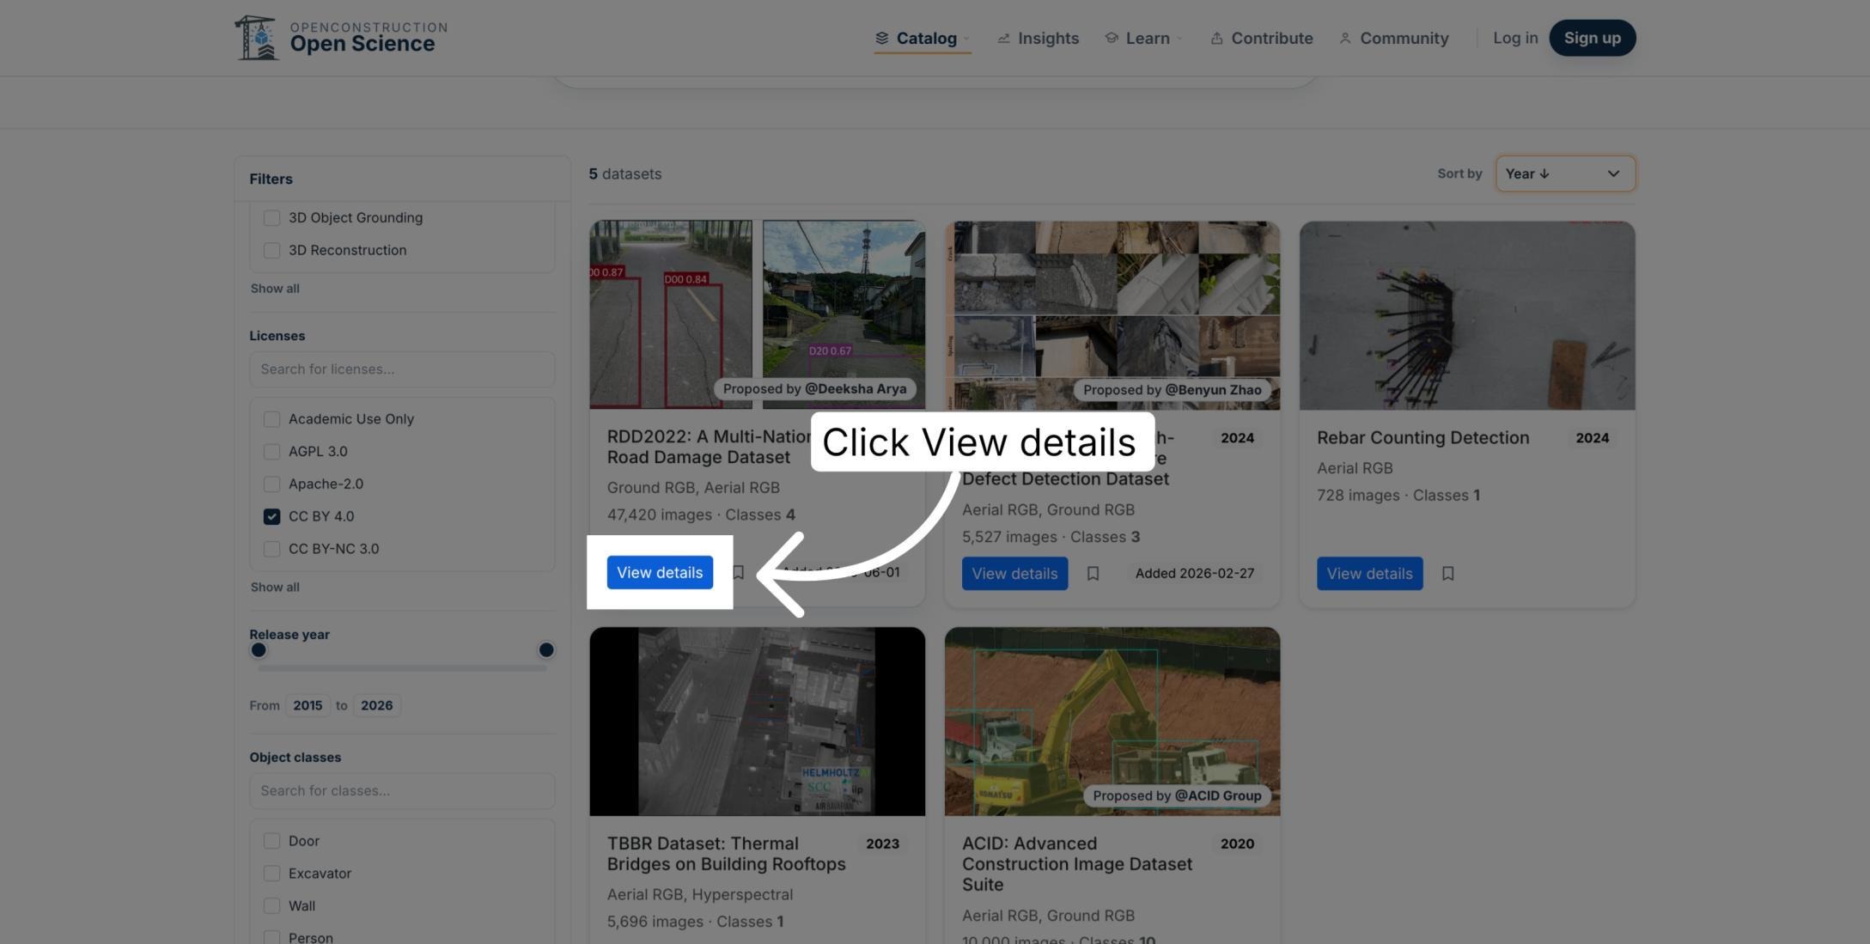Image resolution: width=1870 pixels, height=944 pixels.
Task: Click the From year 2015 field
Action: (308, 705)
